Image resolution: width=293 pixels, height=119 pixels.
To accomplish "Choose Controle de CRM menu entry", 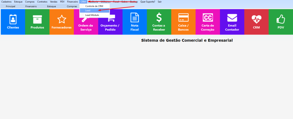I will pos(94,6).
